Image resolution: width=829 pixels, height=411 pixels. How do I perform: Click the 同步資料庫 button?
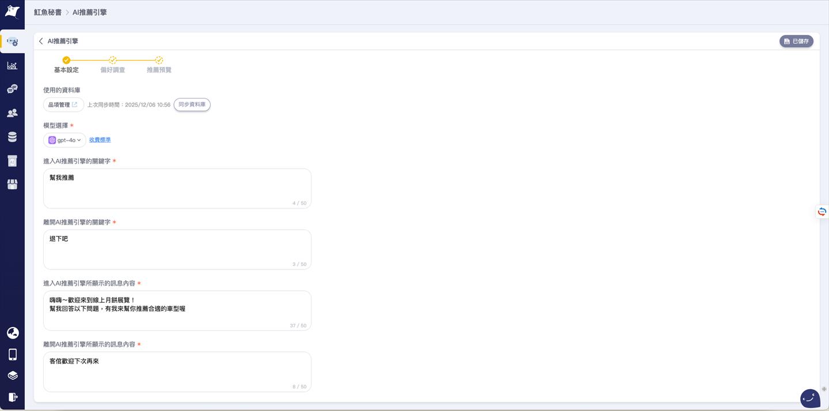coord(192,105)
